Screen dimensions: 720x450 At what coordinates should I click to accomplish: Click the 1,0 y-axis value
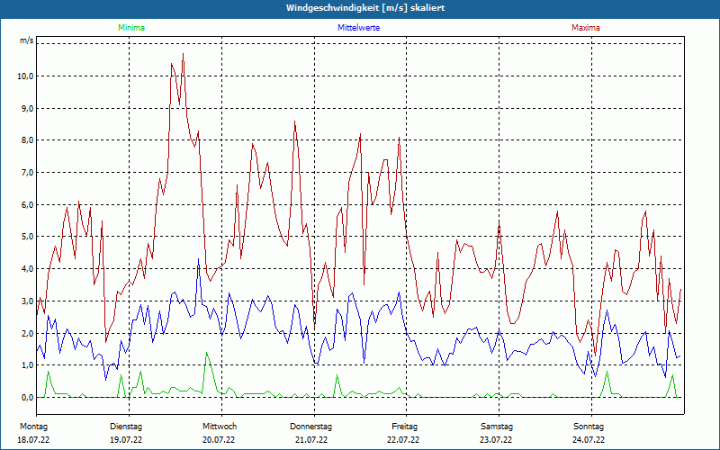[27, 365]
